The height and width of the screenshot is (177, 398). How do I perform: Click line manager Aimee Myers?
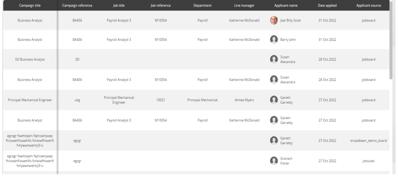click(244, 100)
